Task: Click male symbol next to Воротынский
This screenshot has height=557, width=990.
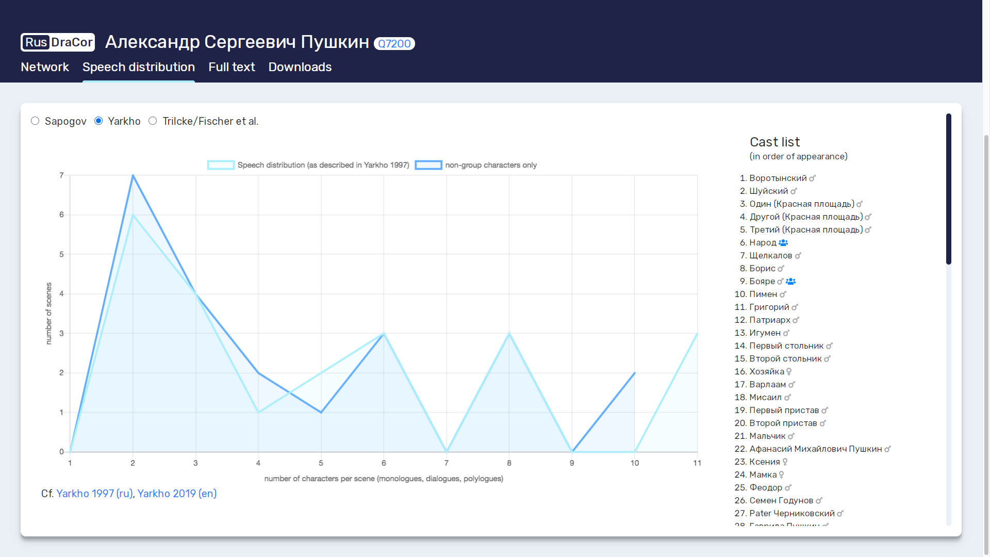Action: 812,178
